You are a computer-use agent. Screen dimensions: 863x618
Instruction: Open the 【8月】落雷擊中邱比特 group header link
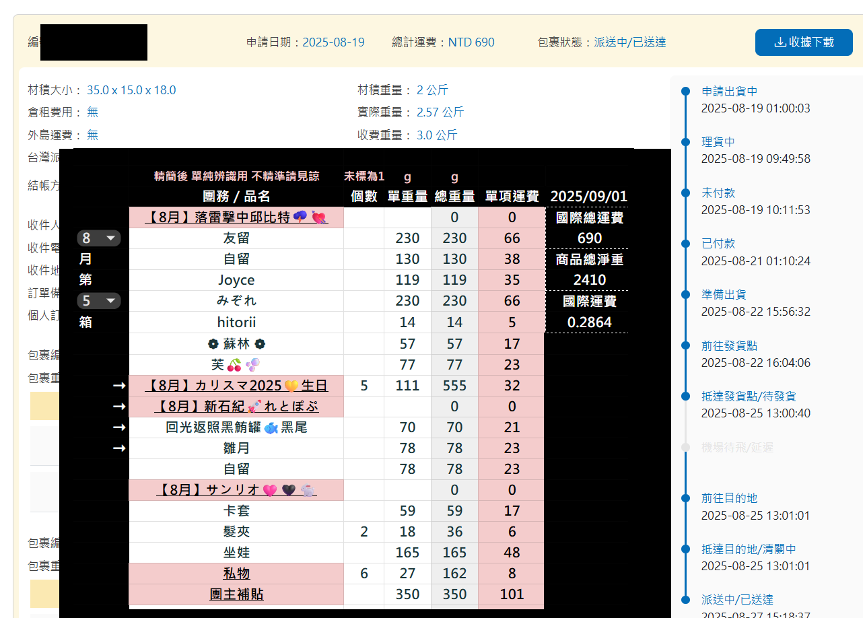pyautogui.click(x=236, y=217)
